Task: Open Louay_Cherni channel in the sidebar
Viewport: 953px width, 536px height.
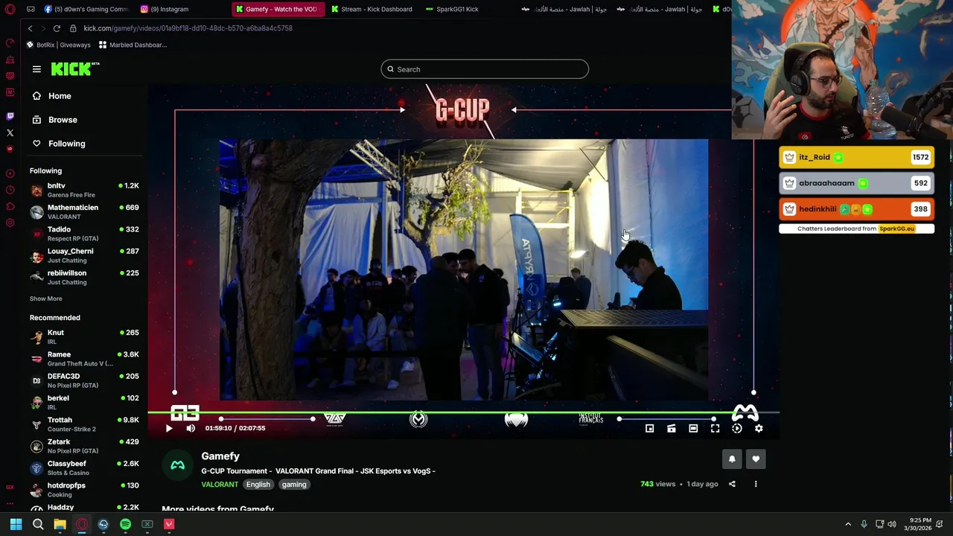Action: tap(84, 255)
